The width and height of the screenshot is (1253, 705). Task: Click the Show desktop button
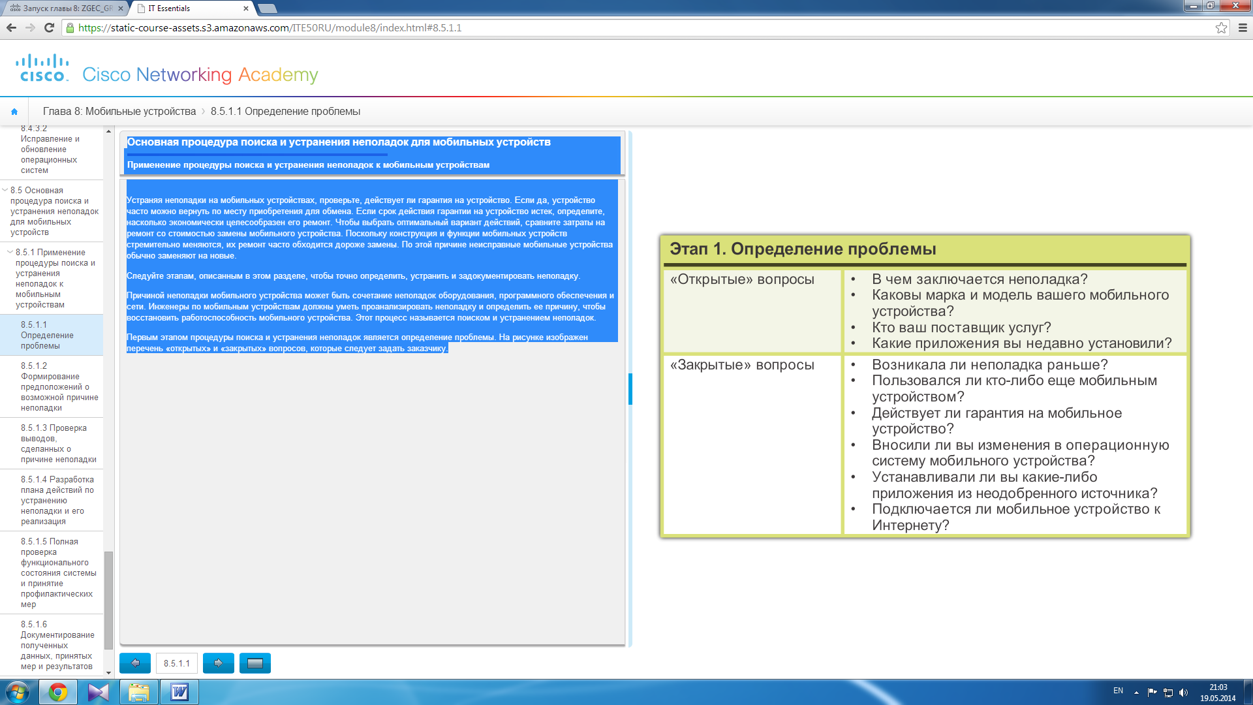tap(1248, 692)
